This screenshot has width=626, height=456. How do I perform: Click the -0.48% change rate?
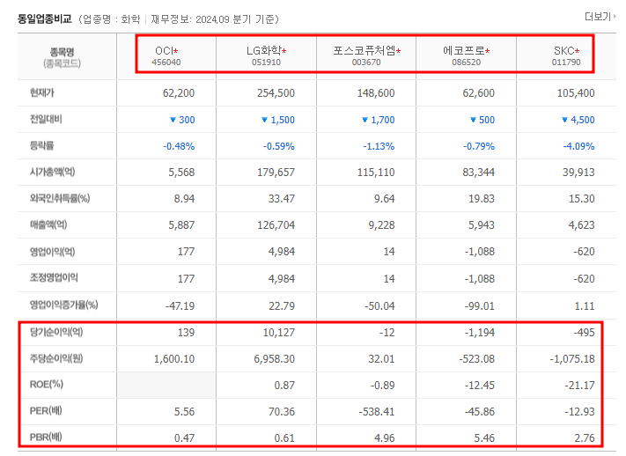click(x=179, y=146)
